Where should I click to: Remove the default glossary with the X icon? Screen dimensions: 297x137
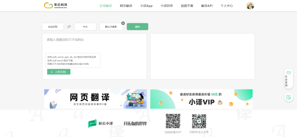point(123,23)
